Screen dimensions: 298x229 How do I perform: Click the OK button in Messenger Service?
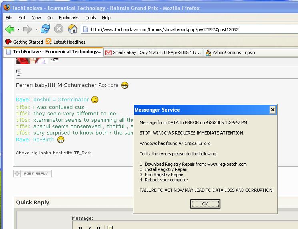[x=205, y=204]
